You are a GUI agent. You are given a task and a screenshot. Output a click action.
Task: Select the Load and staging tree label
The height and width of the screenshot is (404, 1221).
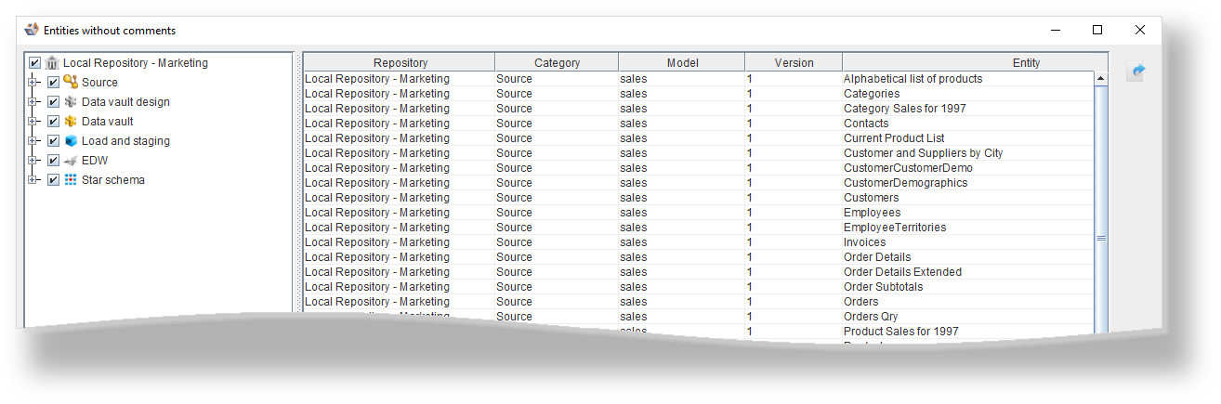pyautogui.click(x=125, y=141)
